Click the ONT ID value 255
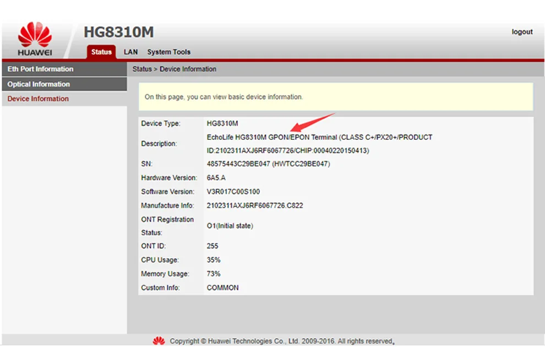The height and width of the screenshot is (347, 545). pos(212,246)
